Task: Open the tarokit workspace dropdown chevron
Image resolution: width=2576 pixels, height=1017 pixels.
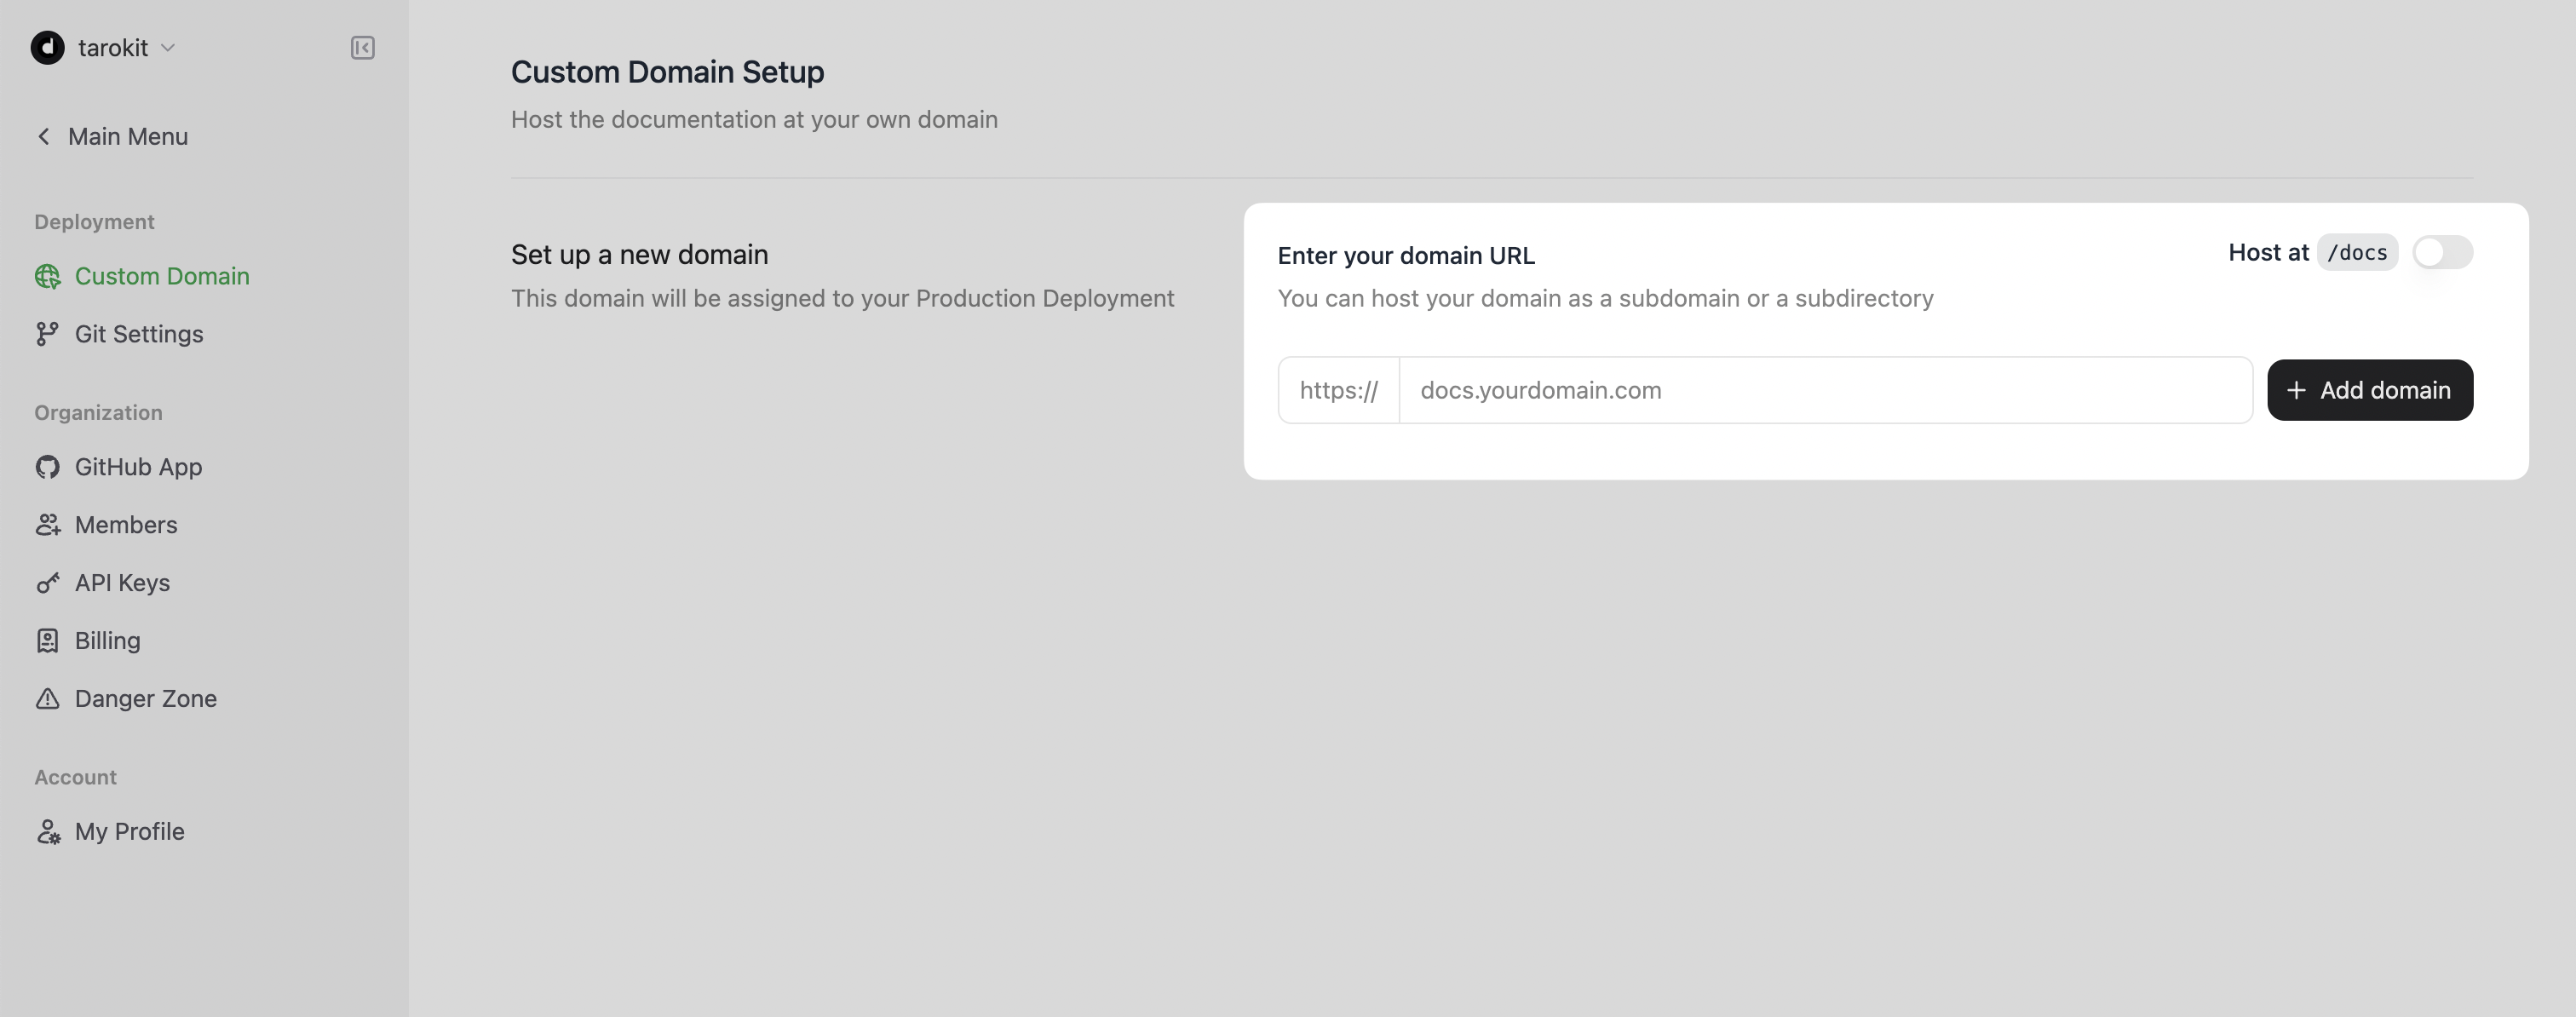Action: click(x=168, y=47)
